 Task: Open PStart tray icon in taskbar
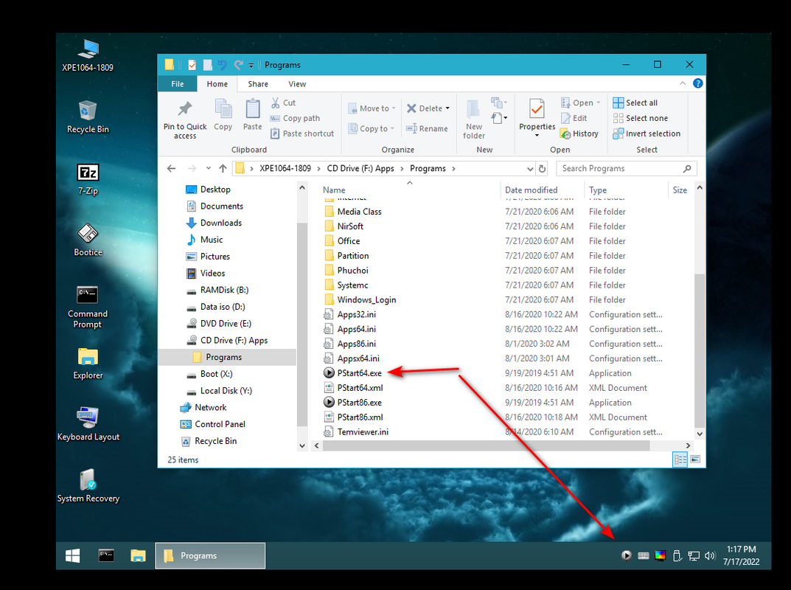(626, 555)
